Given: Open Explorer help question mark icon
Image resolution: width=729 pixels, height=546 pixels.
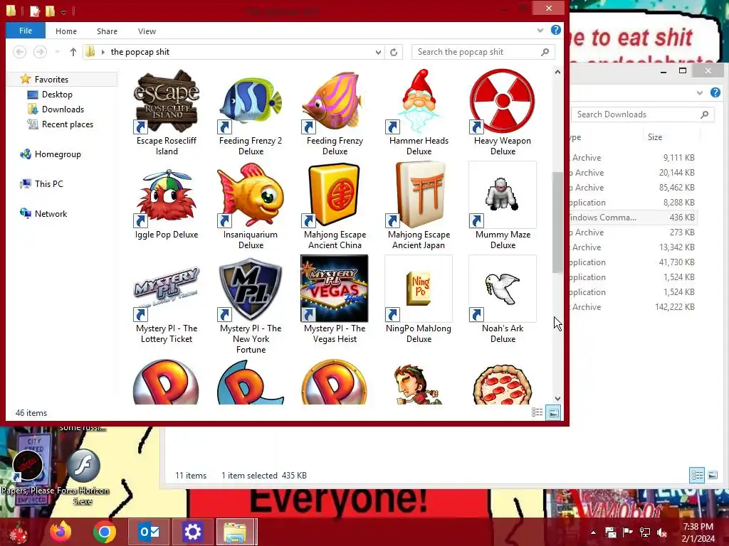Looking at the screenshot, I should 555,30.
